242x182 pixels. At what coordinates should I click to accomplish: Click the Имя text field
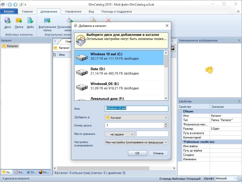137,109
